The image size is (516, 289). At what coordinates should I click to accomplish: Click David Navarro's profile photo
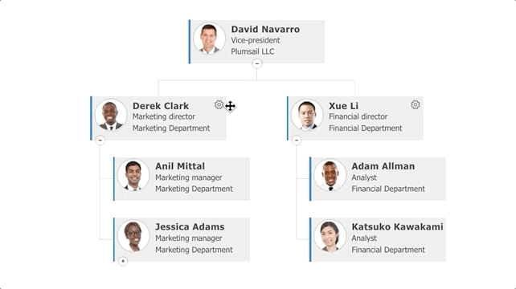(x=209, y=39)
